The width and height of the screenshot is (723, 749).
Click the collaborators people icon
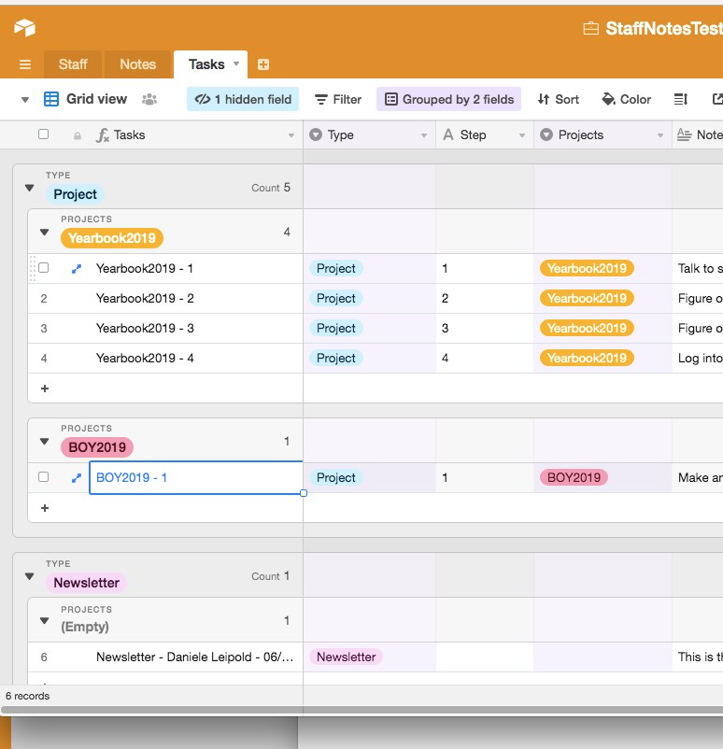[x=149, y=99]
